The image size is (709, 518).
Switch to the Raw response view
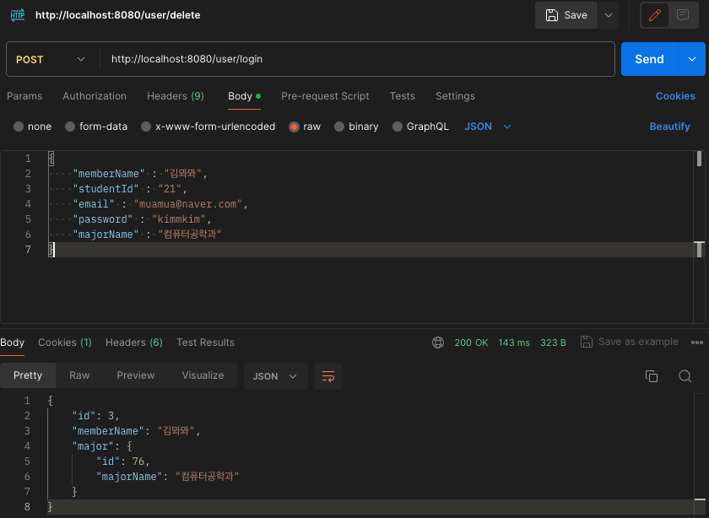point(79,375)
